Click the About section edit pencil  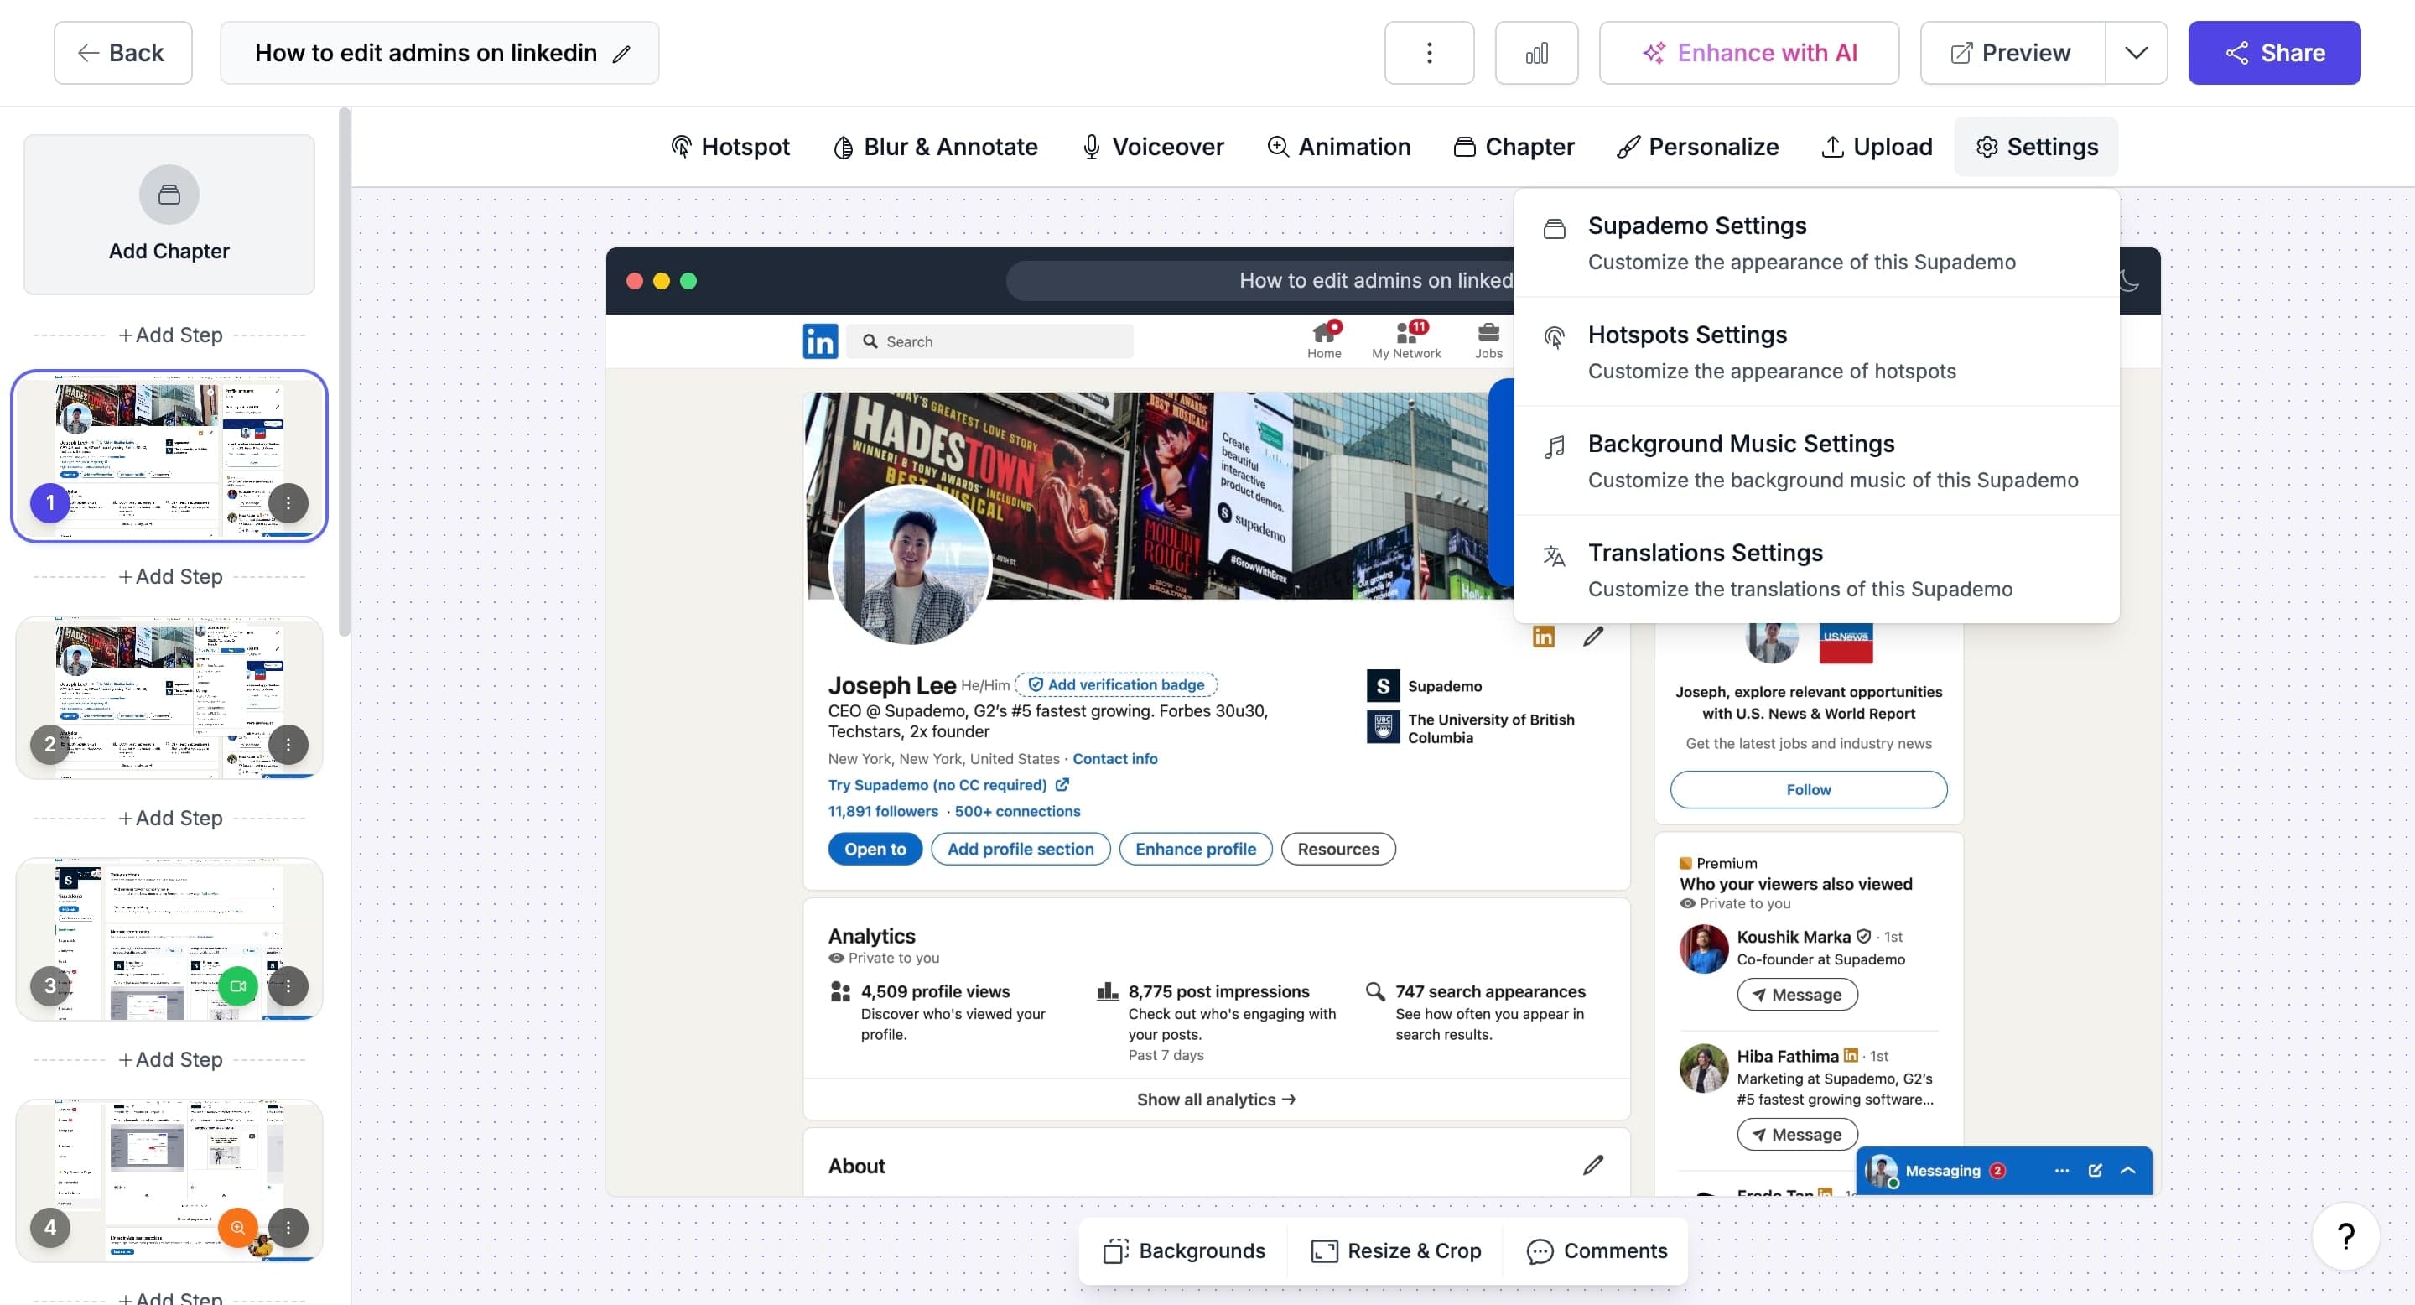click(x=1593, y=1165)
